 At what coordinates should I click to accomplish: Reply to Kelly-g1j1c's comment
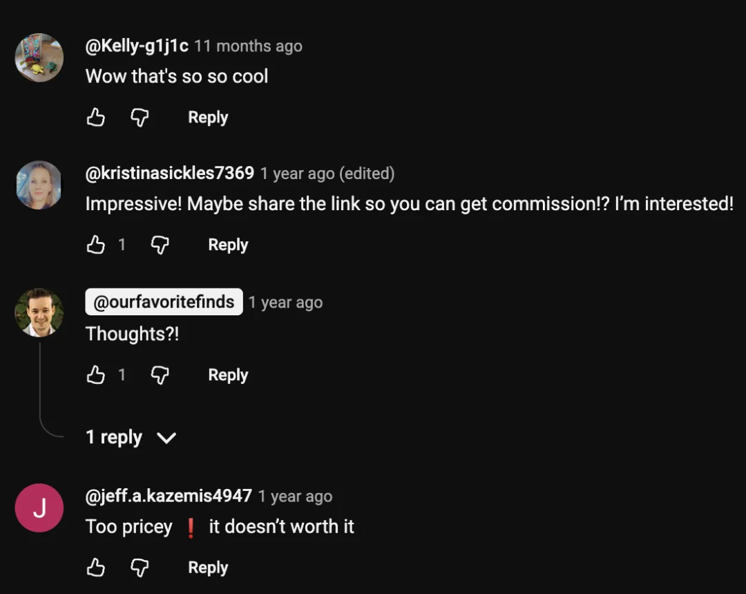click(208, 117)
